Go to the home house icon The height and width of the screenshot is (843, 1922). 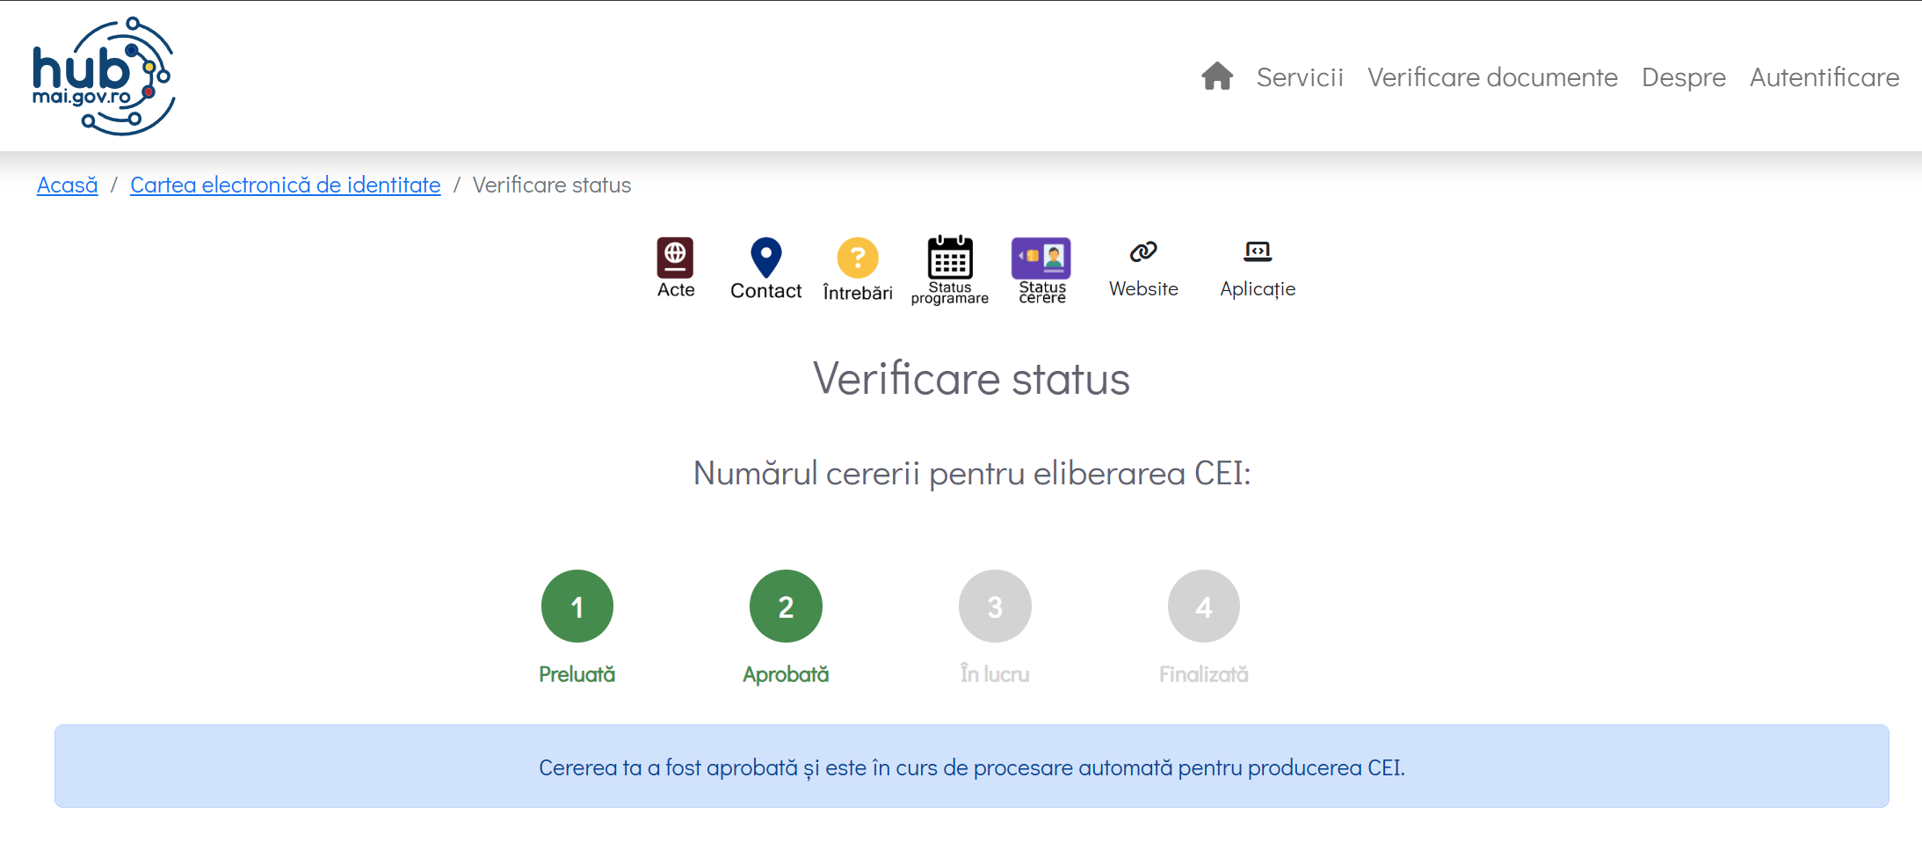coord(1217,76)
